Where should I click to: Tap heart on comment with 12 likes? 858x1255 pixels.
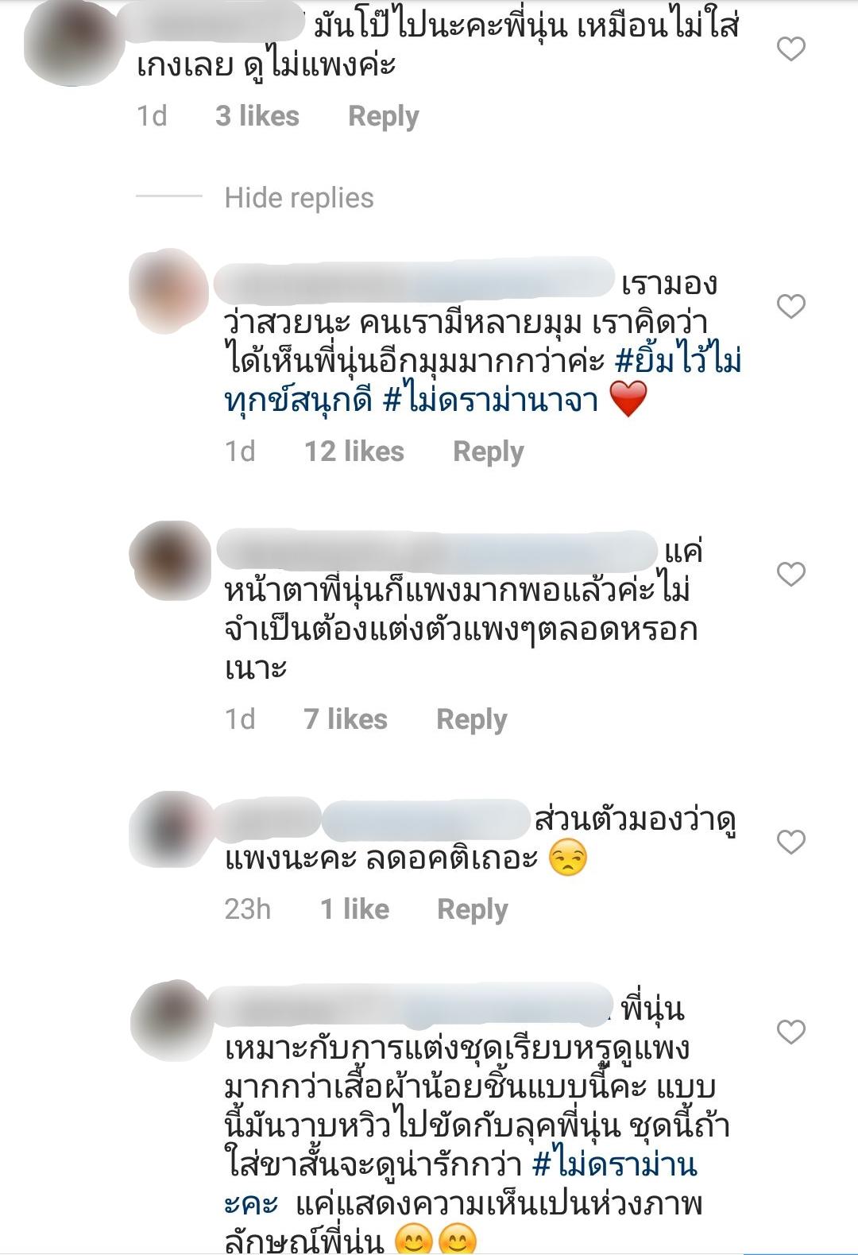pos(790,306)
